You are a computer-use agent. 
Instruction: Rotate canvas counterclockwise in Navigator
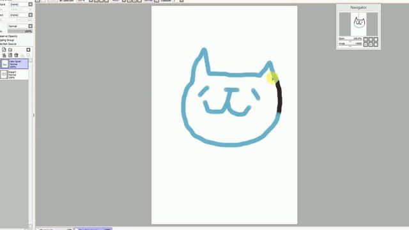(x=366, y=44)
